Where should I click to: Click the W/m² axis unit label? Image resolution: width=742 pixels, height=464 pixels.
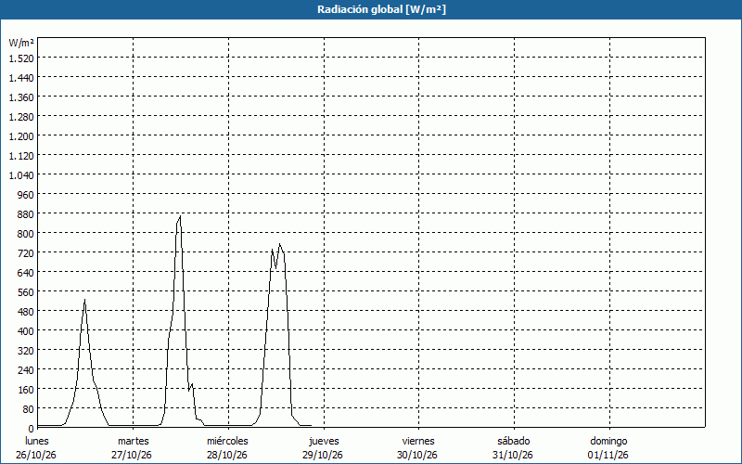coord(21,43)
